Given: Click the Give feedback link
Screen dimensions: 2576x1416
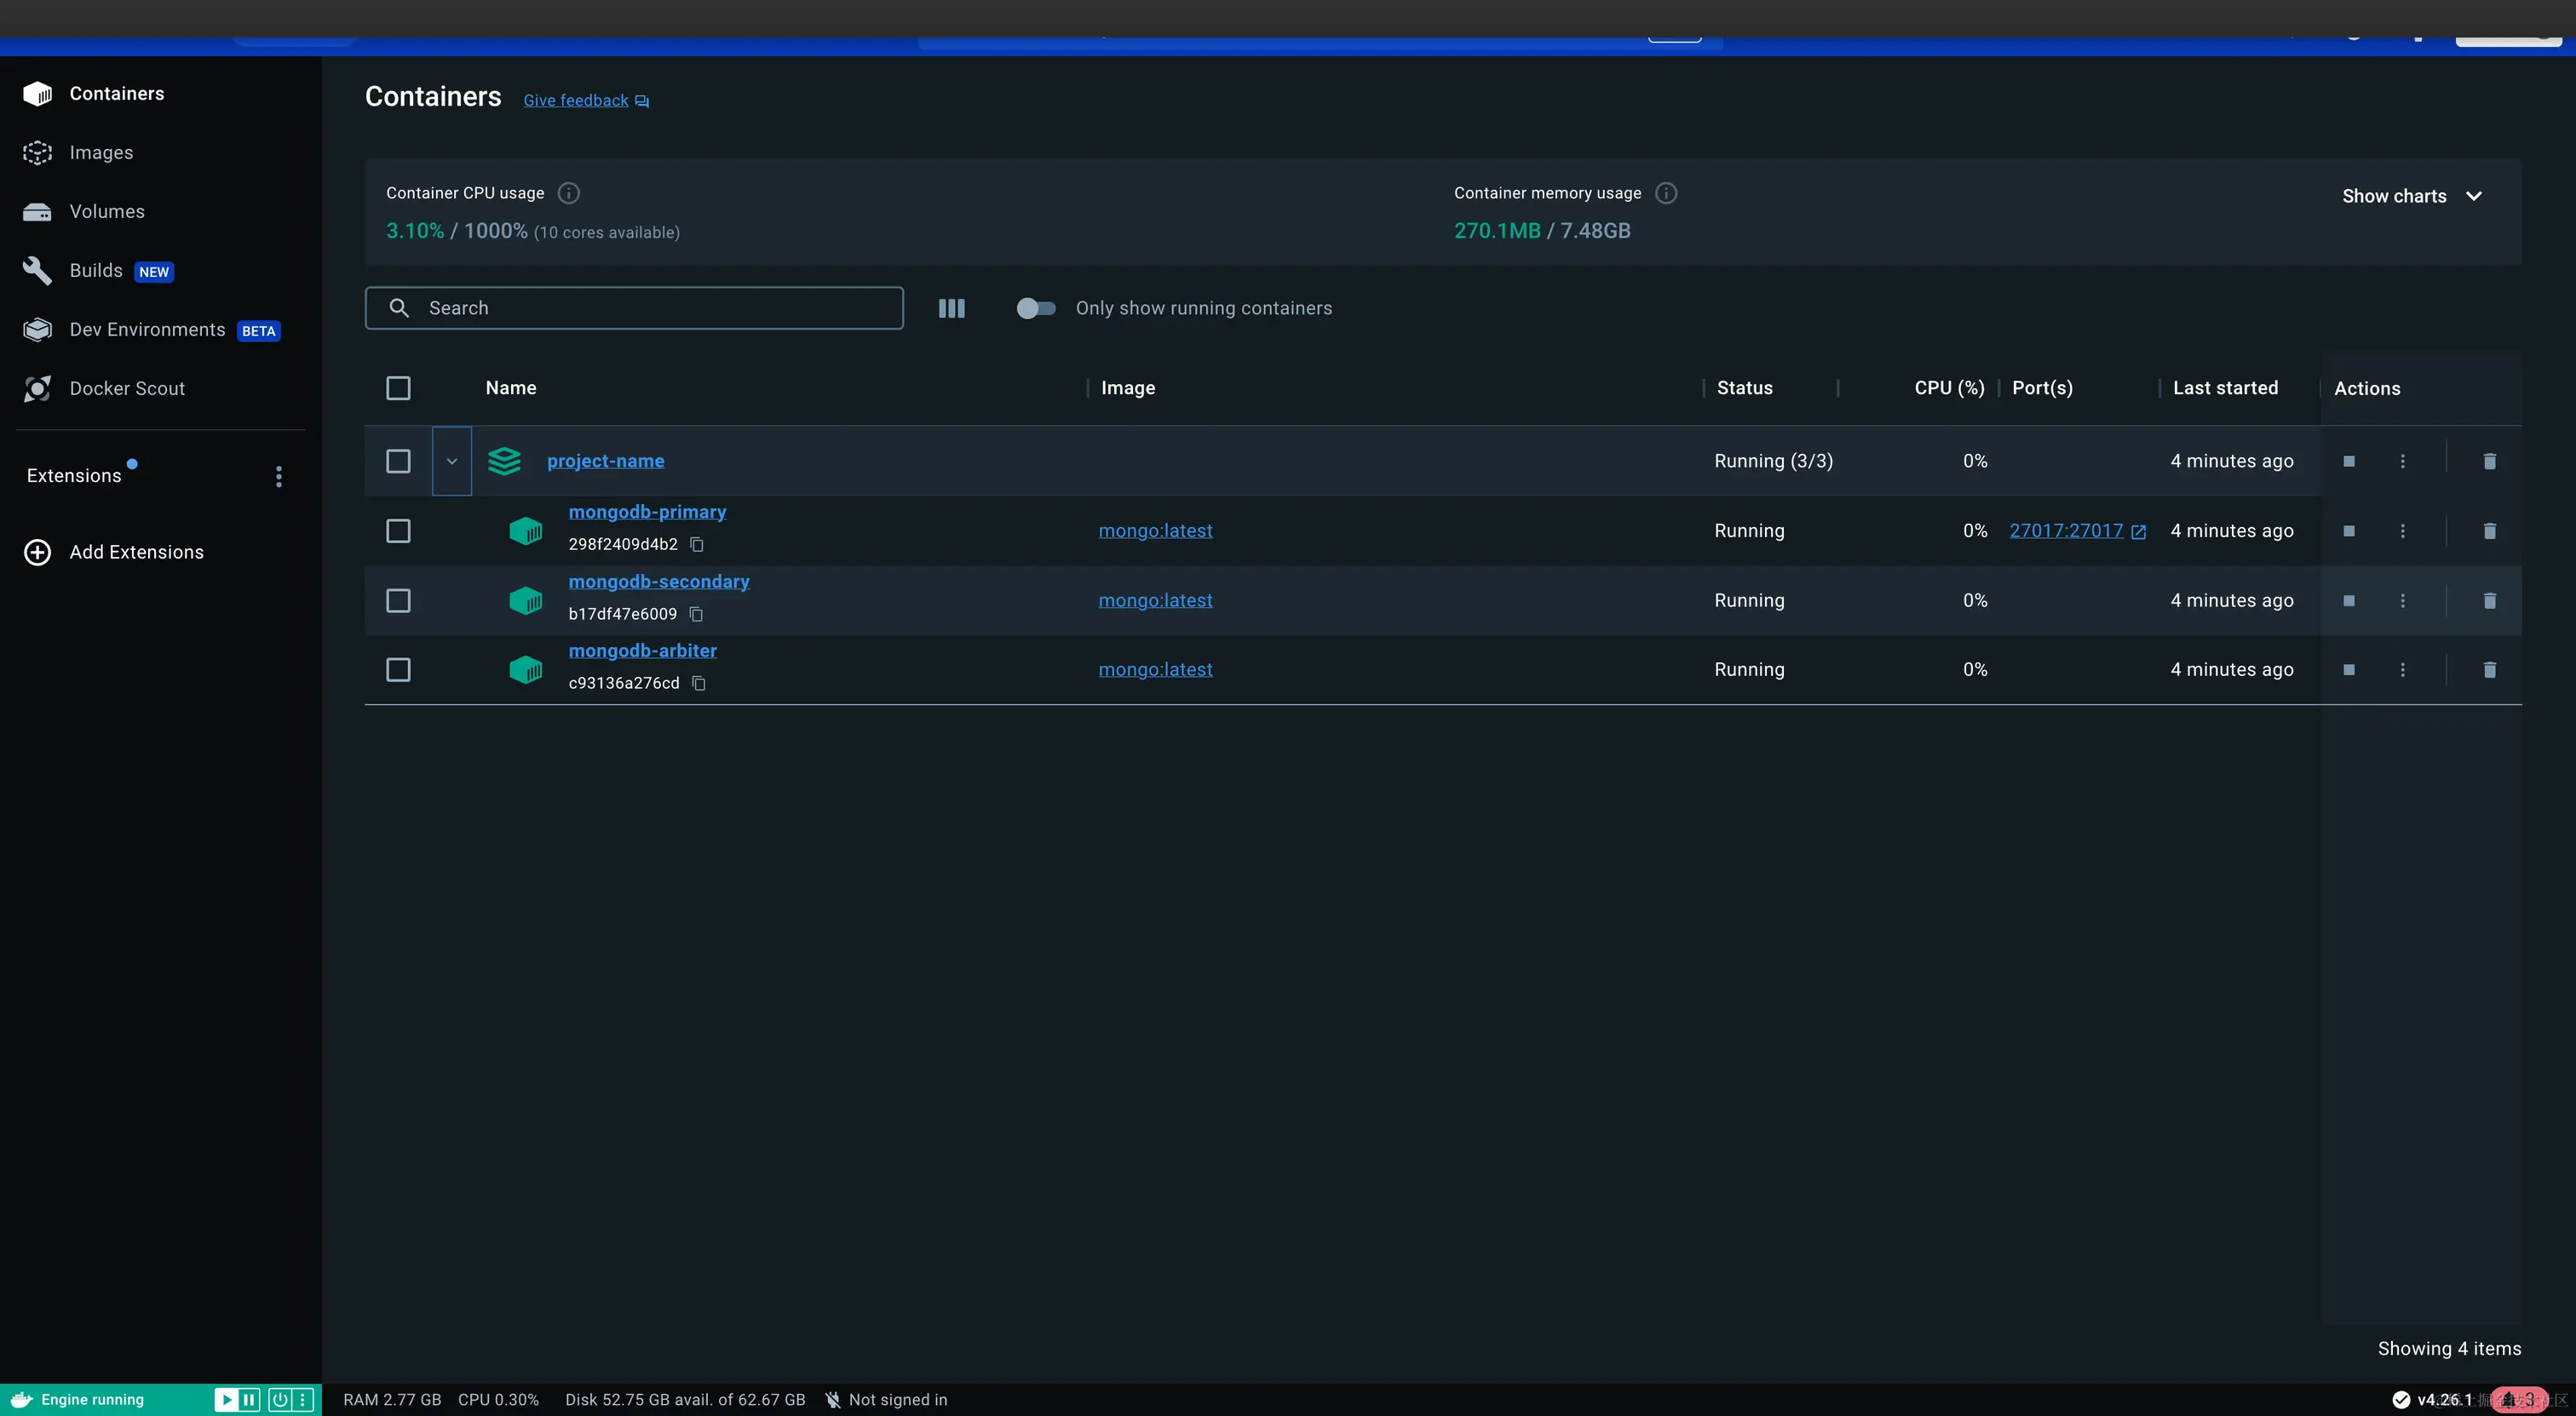Looking at the screenshot, I should pyautogui.click(x=576, y=100).
